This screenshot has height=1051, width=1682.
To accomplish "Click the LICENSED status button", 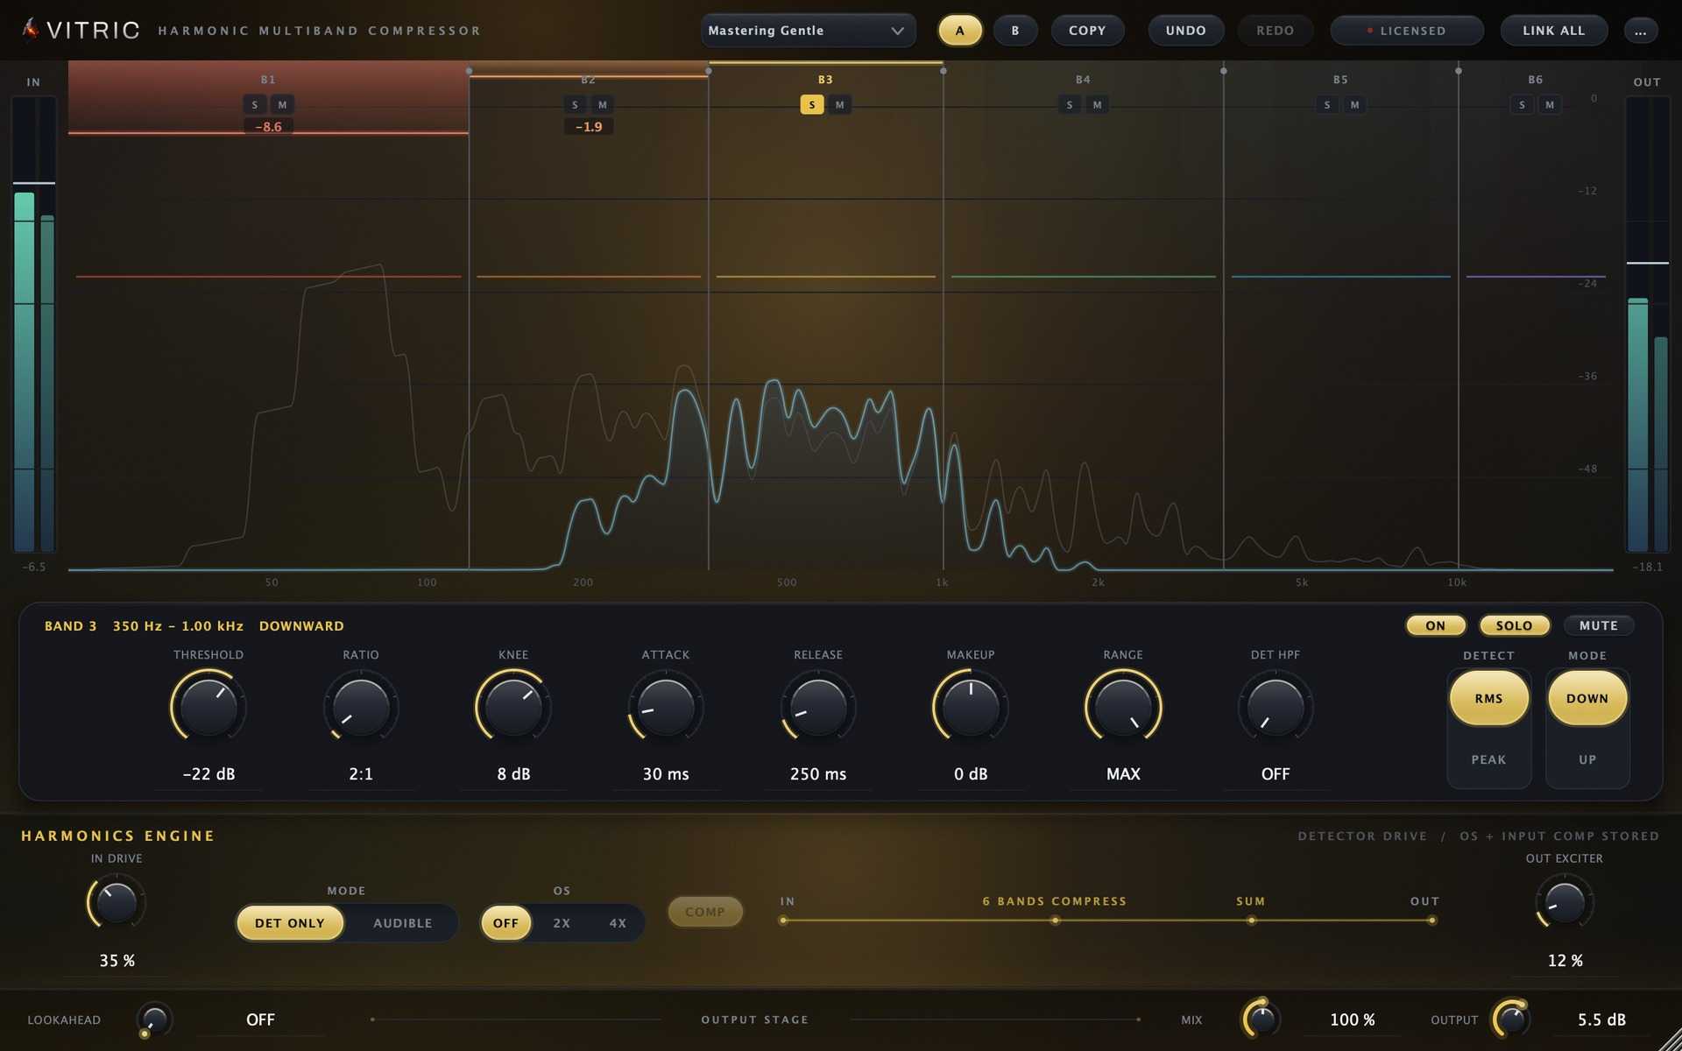I will click(x=1407, y=31).
